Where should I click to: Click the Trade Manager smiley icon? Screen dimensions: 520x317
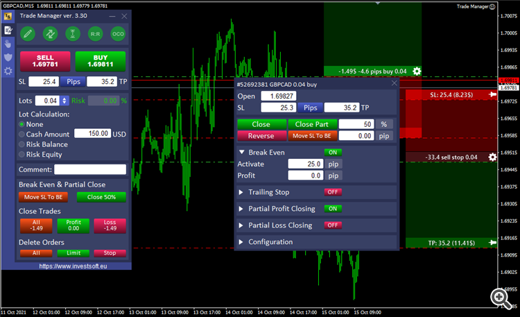[x=492, y=6]
